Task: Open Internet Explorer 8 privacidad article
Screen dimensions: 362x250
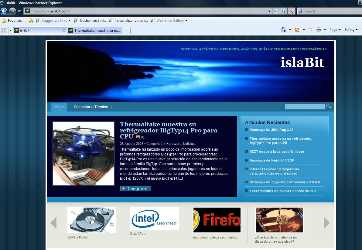Action: 274,171
